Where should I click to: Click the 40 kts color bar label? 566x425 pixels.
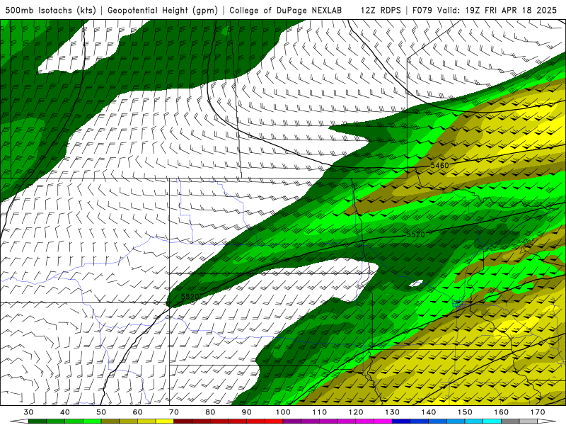tap(65, 412)
